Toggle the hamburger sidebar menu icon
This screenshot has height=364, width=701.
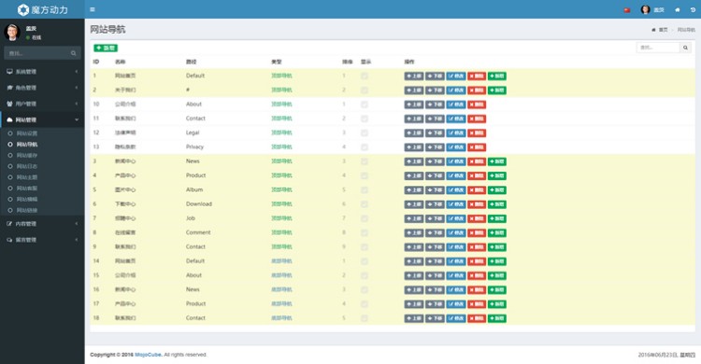93,9
